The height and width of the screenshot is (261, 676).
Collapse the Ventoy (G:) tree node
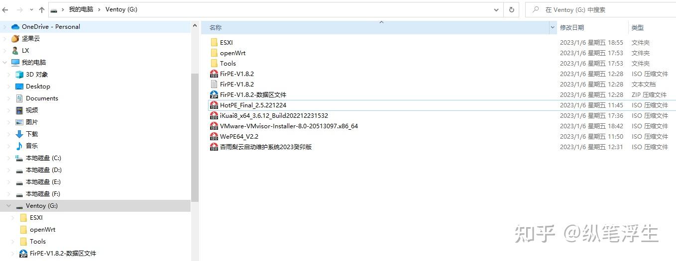pos(9,206)
